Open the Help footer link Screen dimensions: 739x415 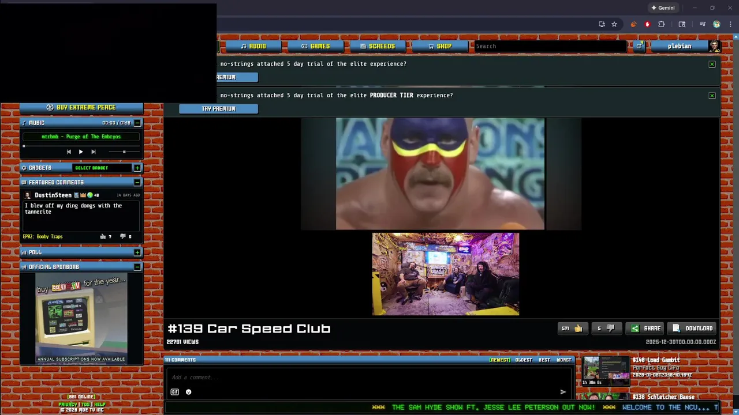(100, 405)
